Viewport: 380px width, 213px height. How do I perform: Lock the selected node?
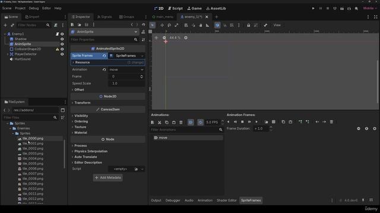(248, 25)
